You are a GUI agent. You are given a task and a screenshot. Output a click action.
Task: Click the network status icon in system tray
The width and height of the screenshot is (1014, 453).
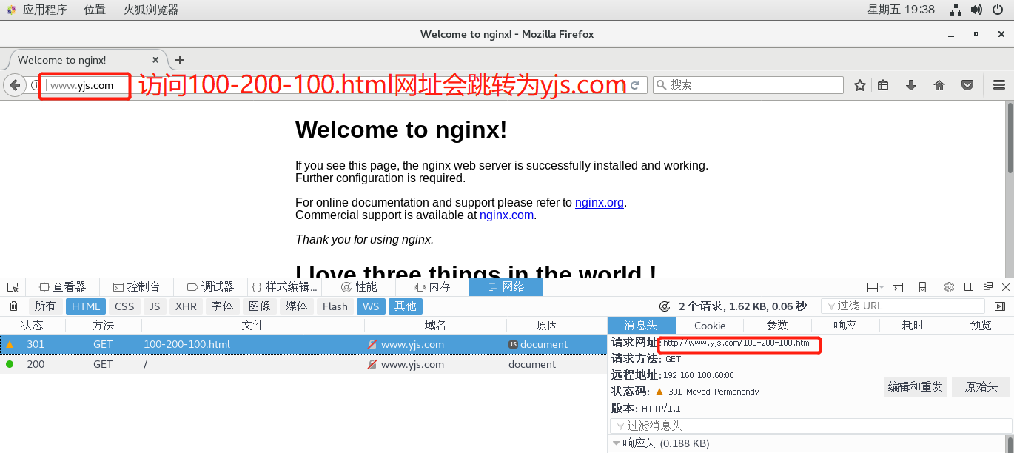click(956, 10)
